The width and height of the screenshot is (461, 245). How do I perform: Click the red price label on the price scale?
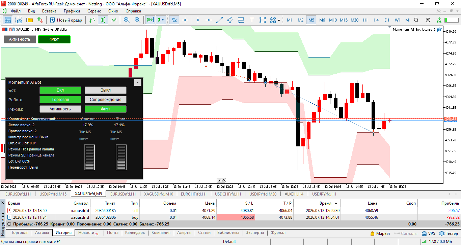pos(451,119)
